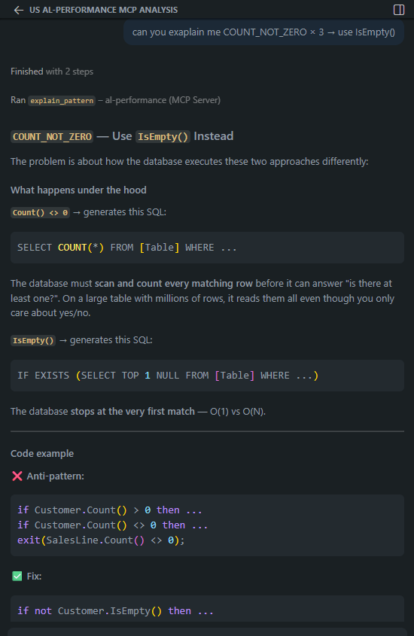
Task: Click the 'What happens under the hood' heading
Action: click(78, 190)
